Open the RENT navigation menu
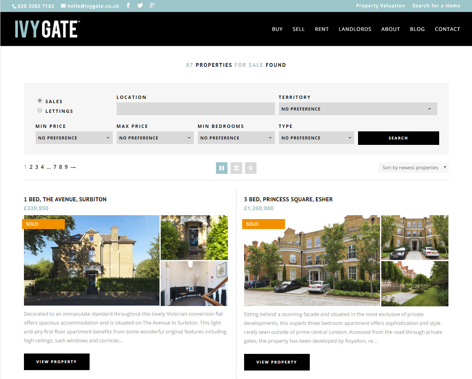 (322, 29)
